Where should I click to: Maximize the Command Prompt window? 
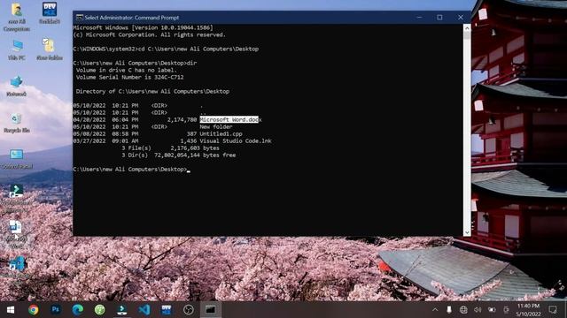point(439,18)
